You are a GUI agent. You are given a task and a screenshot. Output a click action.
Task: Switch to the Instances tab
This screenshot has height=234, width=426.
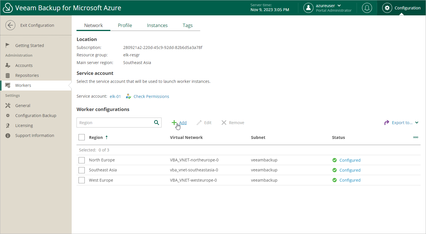157,25
